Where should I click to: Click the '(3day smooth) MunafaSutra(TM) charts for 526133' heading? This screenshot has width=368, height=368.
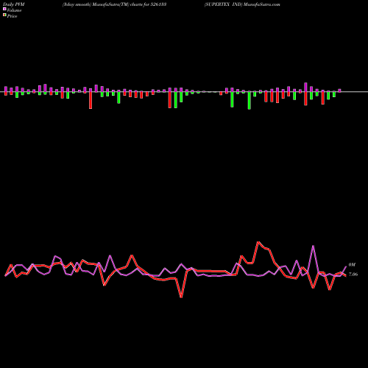point(114,4)
